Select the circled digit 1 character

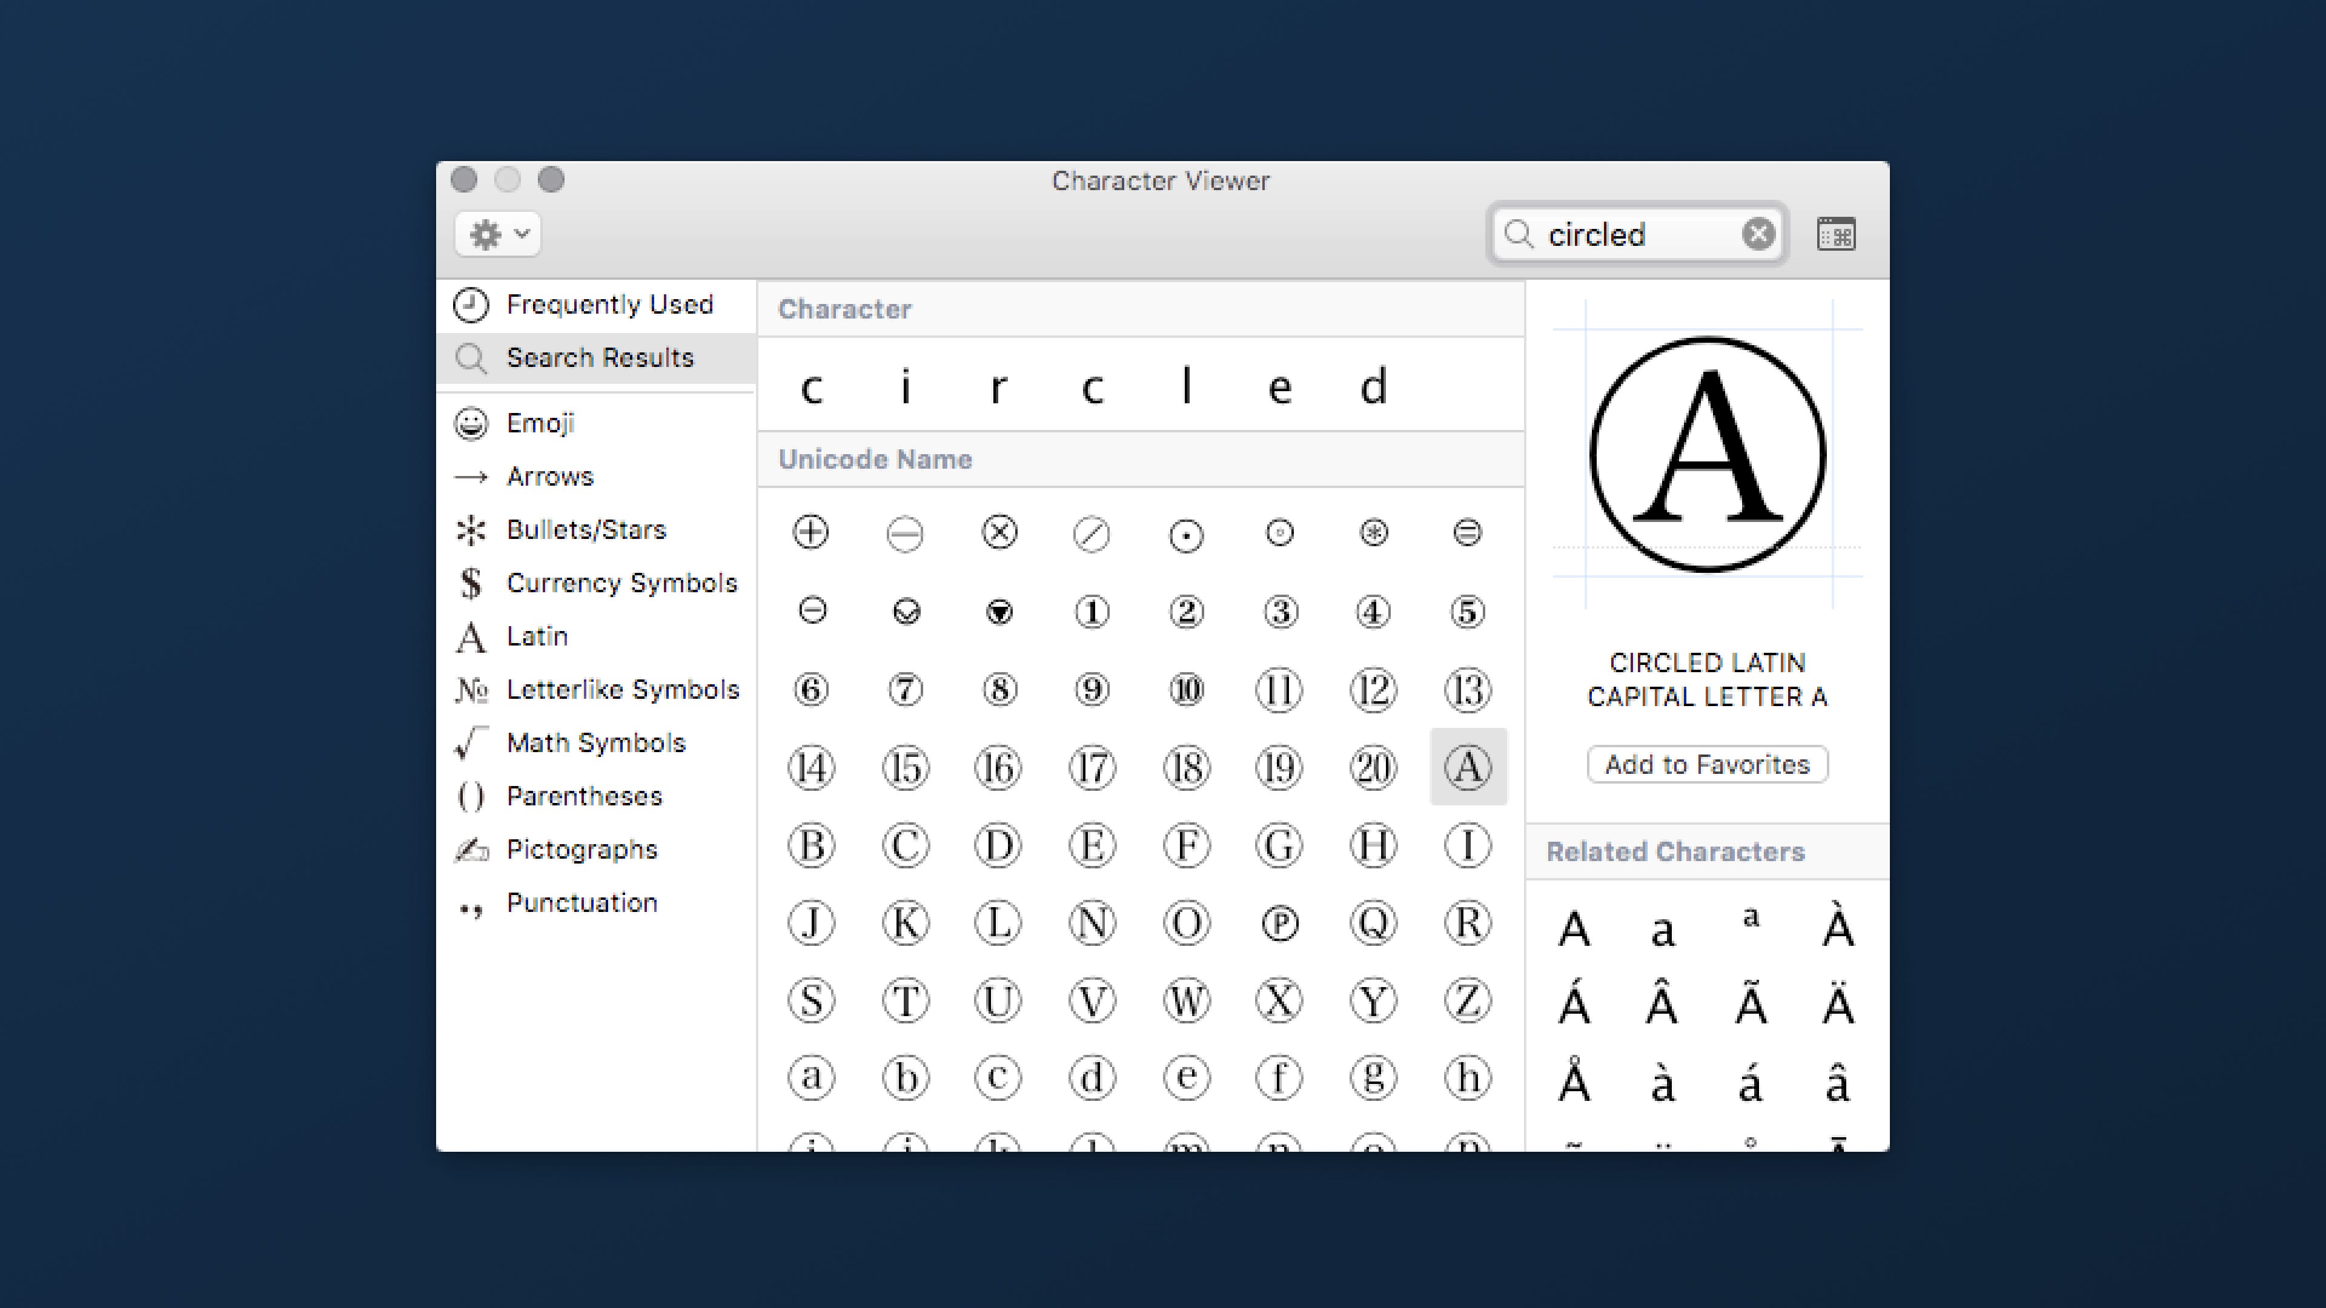(1092, 612)
